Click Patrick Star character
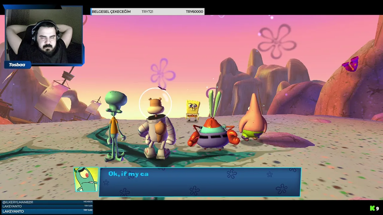This screenshot has width=383, height=215. [253, 118]
